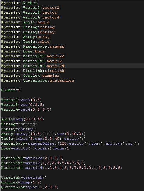Image resolution: width=144 pixels, height=191 pixels.
Task: Click the 'Number=9' assignment
Action: 11,90
